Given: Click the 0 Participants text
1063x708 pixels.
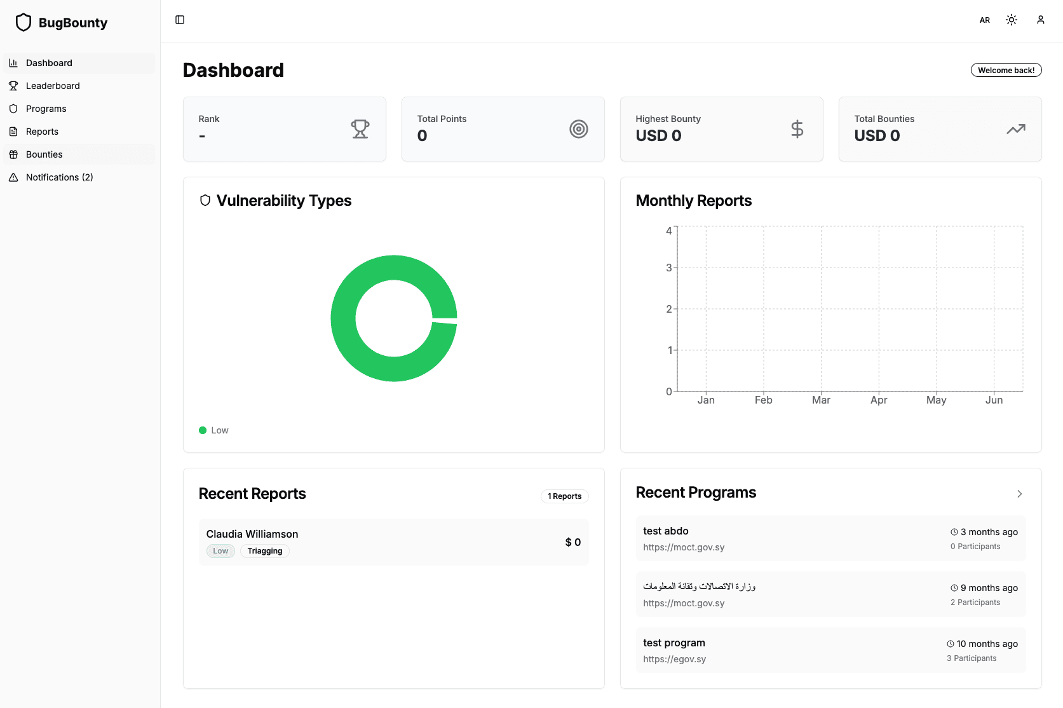Looking at the screenshot, I should pyautogui.click(x=975, y=547).
